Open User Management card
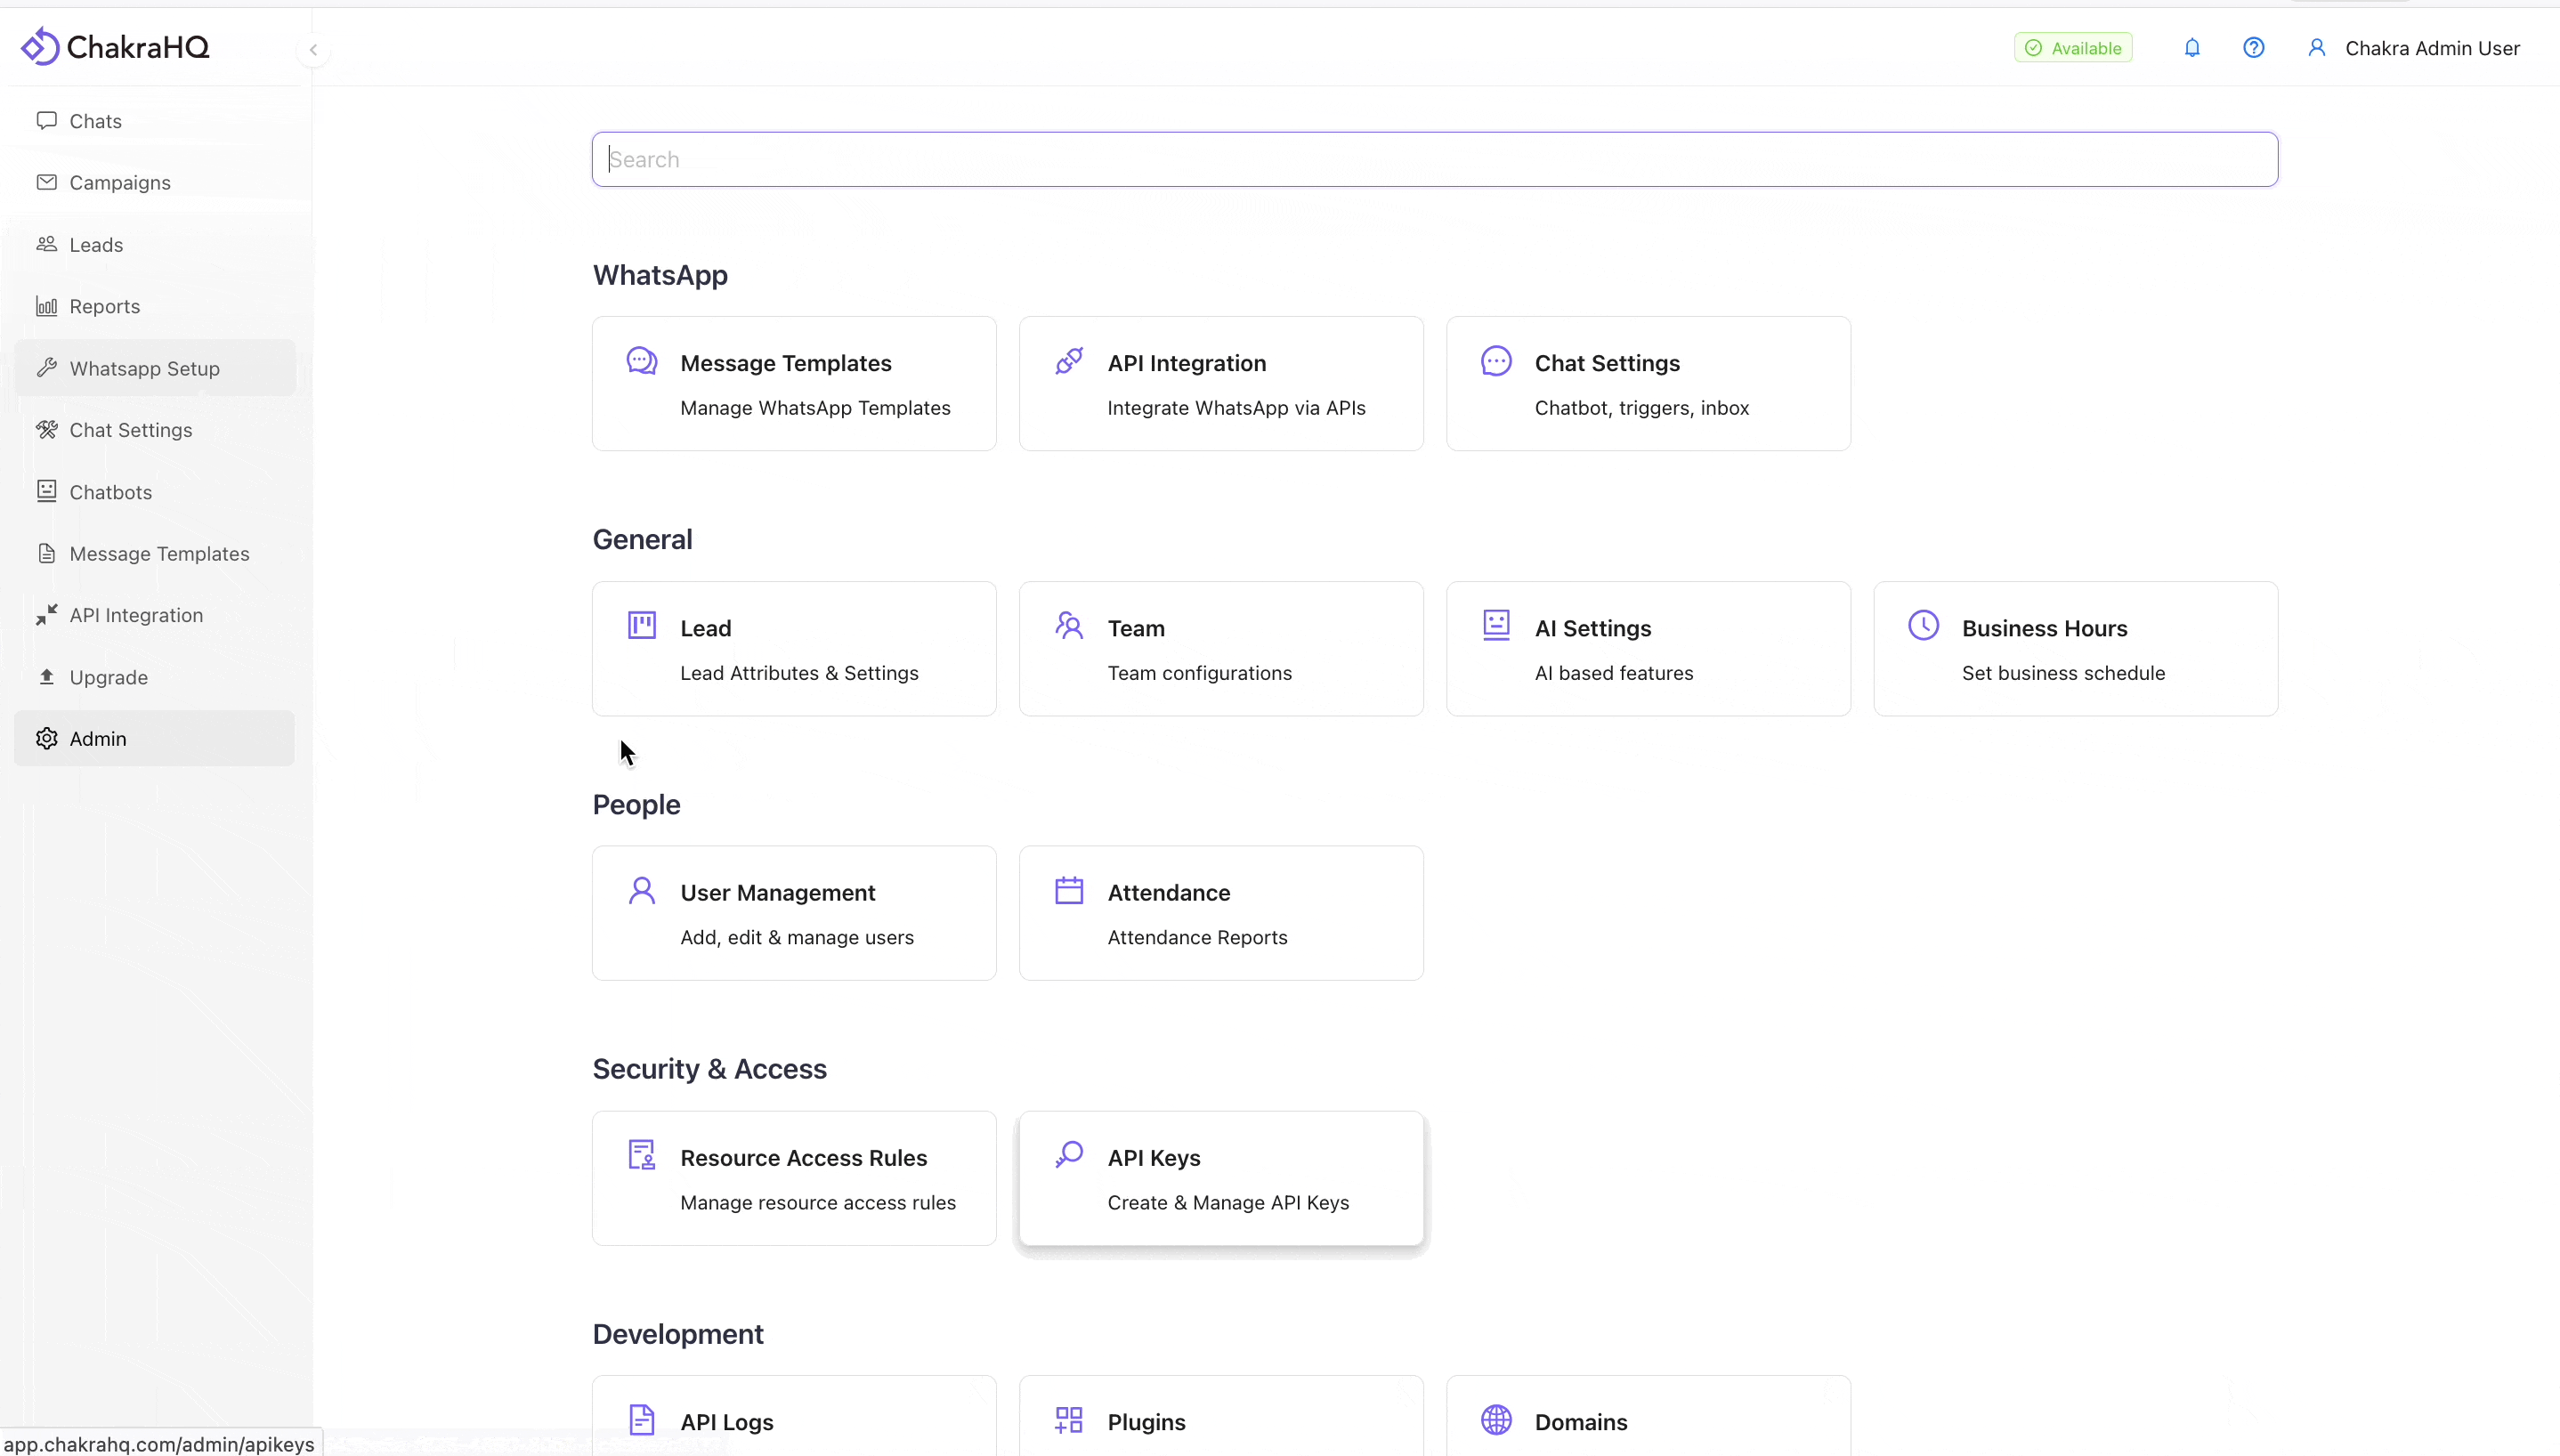This screenshot has height=1456, width=2560. tap(794, 913)
